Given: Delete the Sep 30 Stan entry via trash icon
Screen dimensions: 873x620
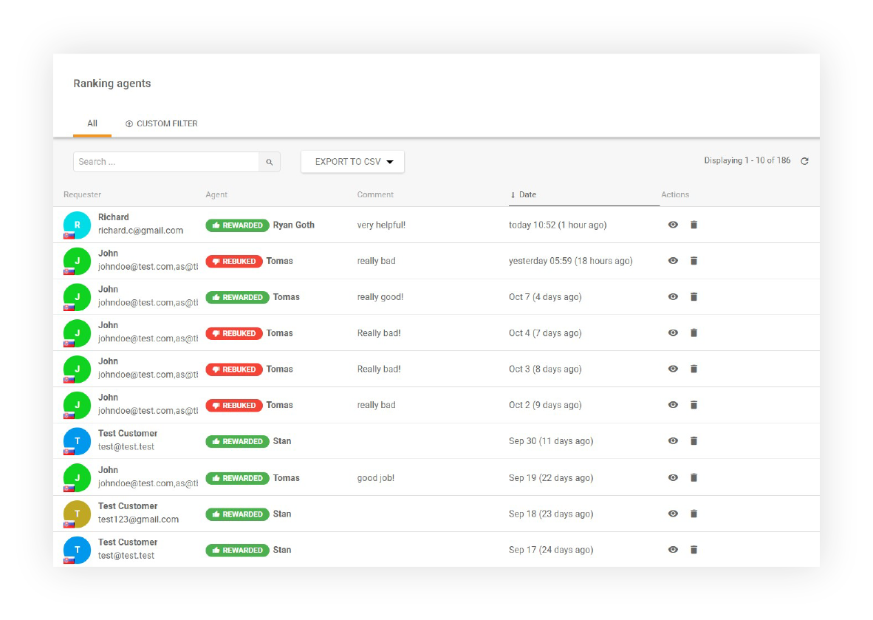Looking at the screenshot, I should [694, 440].
